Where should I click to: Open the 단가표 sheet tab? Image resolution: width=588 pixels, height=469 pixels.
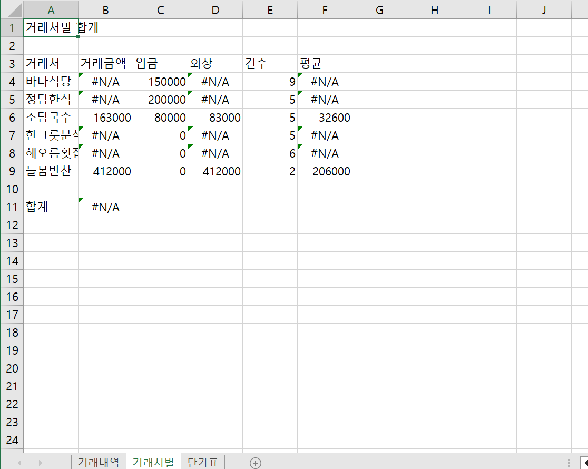(203, 462)
